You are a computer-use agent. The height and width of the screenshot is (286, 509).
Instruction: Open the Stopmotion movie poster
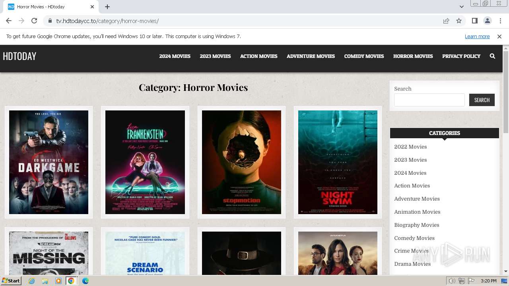click(x=241, y=162)
